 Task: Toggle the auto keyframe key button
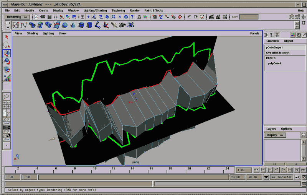(298, 177)
